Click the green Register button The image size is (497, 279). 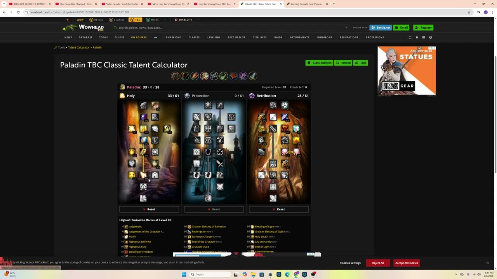point(423,28)
